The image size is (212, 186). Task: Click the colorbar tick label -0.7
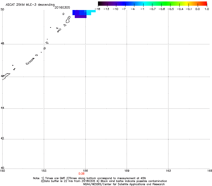click(x=152, y=9)
